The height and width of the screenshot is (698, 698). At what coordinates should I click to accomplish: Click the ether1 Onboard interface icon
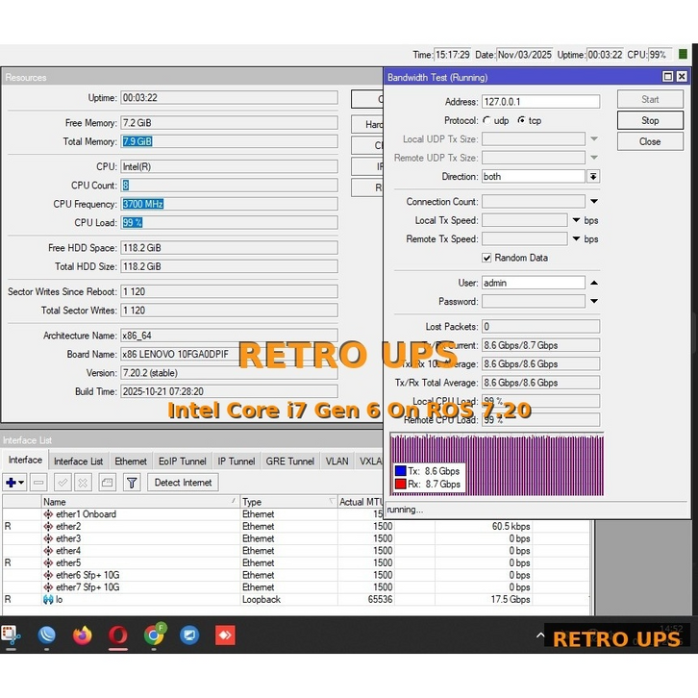point(48,514)
